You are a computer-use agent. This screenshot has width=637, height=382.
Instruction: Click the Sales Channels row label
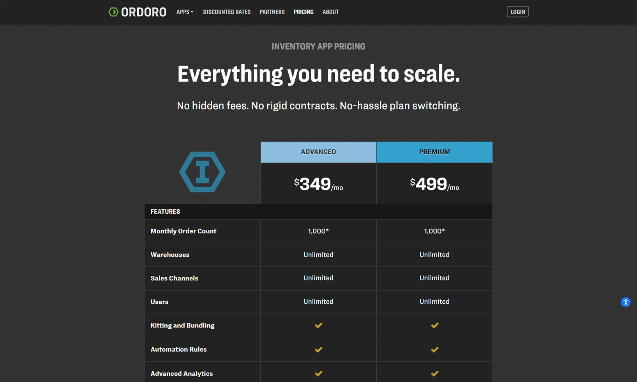(174, 278)
